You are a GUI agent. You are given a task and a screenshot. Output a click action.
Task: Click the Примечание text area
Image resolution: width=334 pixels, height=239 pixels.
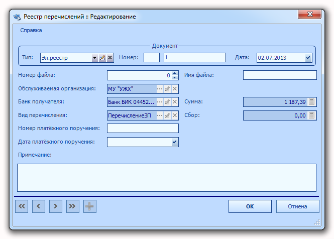167,178
